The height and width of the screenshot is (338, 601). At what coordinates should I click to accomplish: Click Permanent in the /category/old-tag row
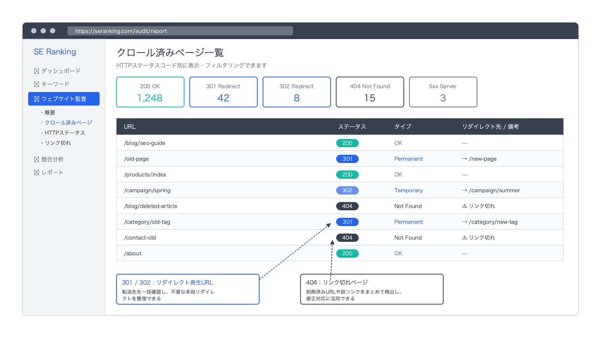pyautogui.click(x=408, y=222)
